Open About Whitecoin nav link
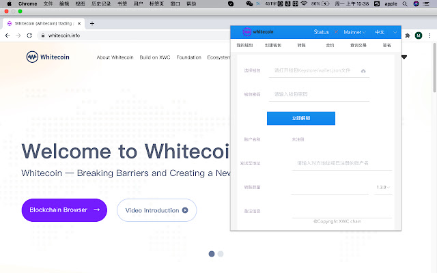Screen dimensions: 437x273 coord(115,57)
